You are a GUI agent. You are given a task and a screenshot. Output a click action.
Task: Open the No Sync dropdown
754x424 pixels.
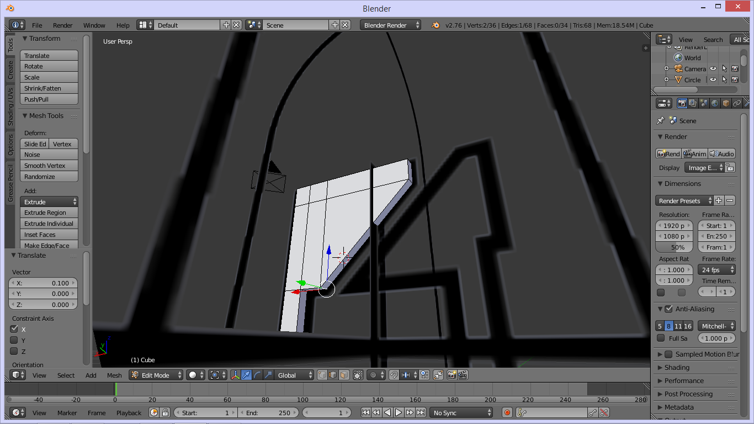[x=461, y=412]
